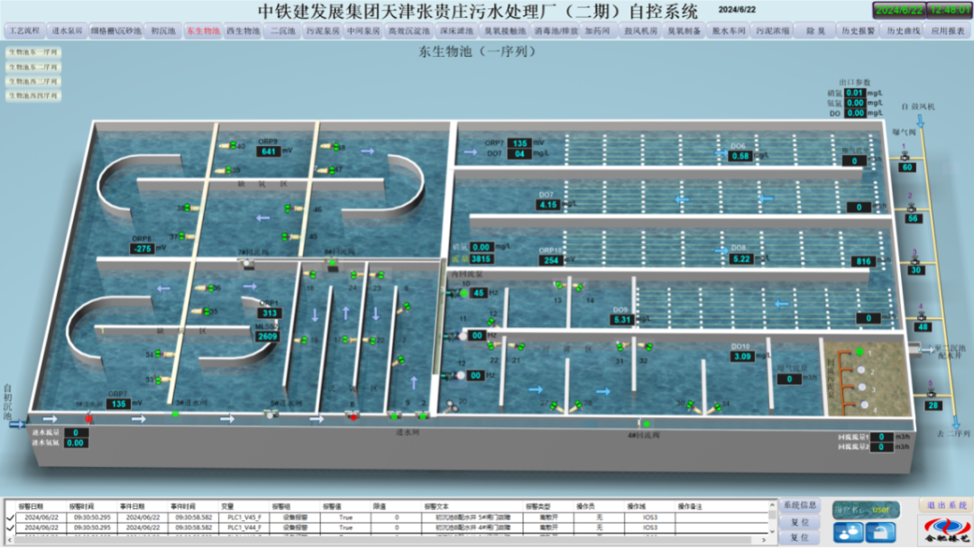This screenshot has height=548, width=974.
Task: Open the 高效沉淀池 tab
Action: [409, 31]
